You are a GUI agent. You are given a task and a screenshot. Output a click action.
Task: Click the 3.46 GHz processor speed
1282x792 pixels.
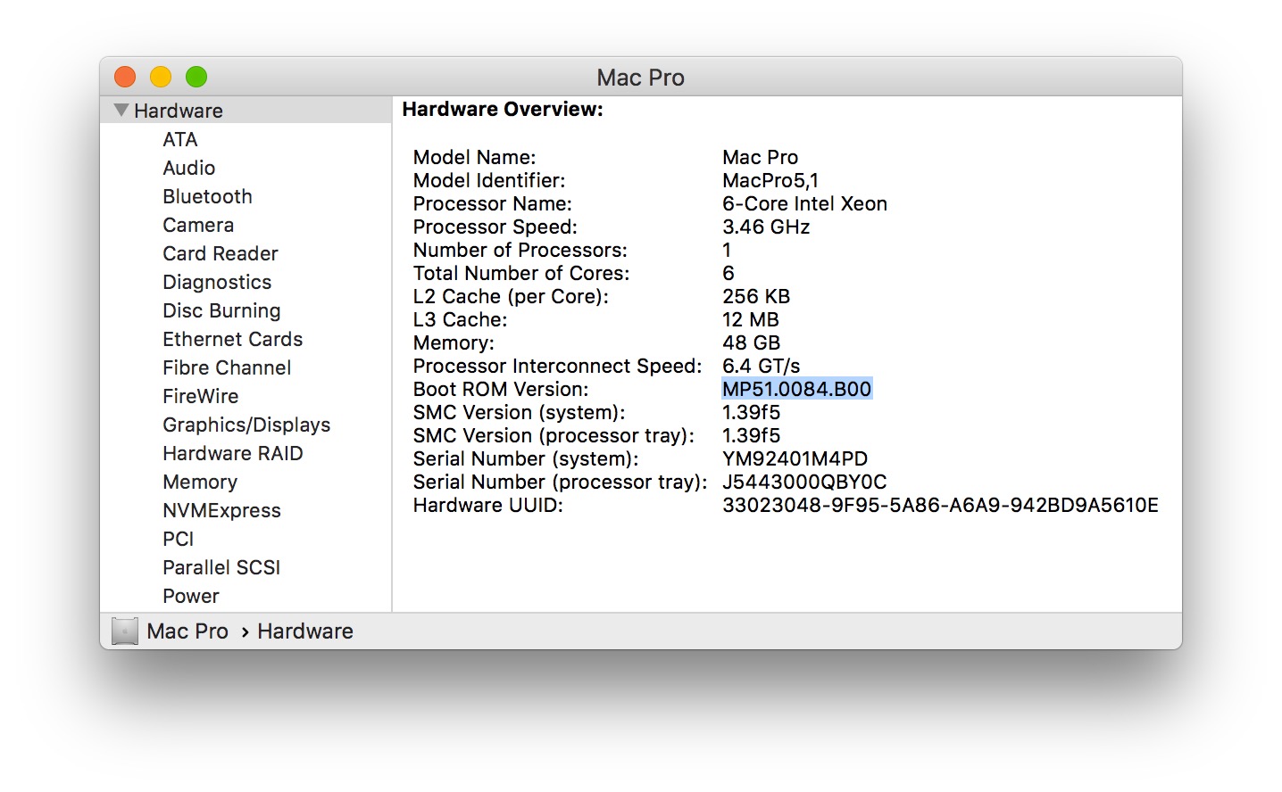coord(766,227)
